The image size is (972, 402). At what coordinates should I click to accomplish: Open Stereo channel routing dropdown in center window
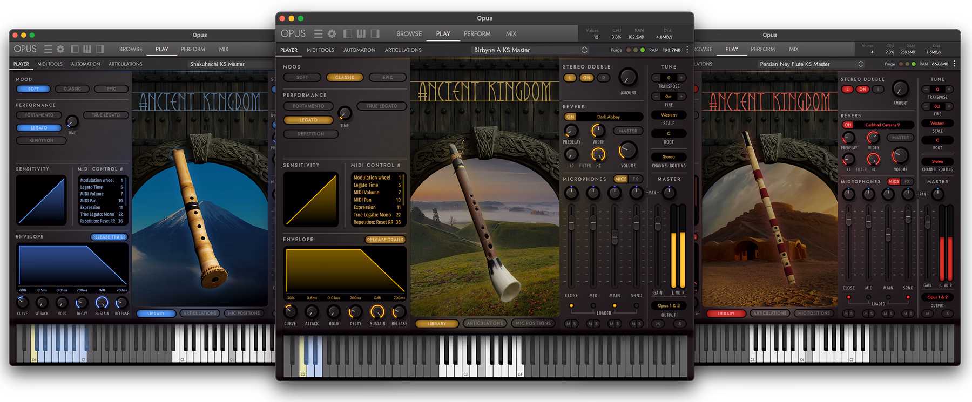(x=669, y=156)
